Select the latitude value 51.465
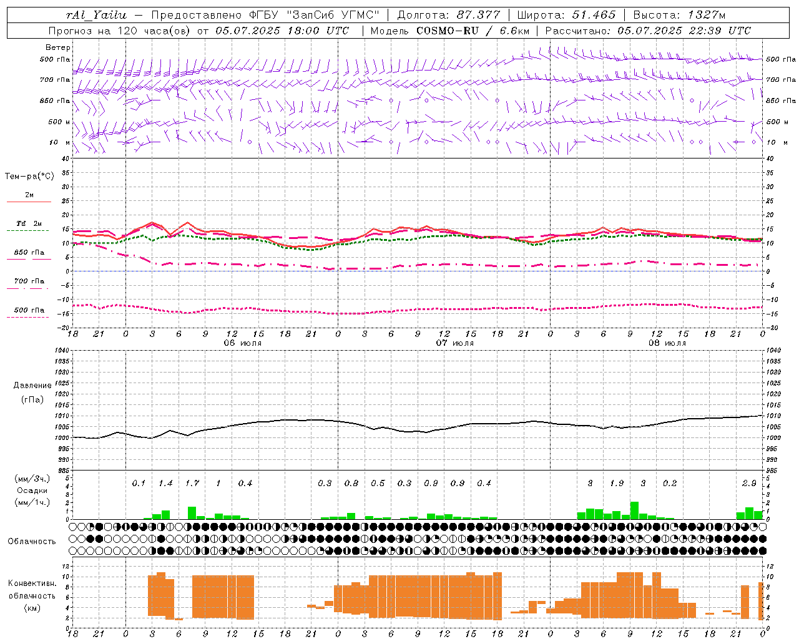799x639 pixels. 594,15
